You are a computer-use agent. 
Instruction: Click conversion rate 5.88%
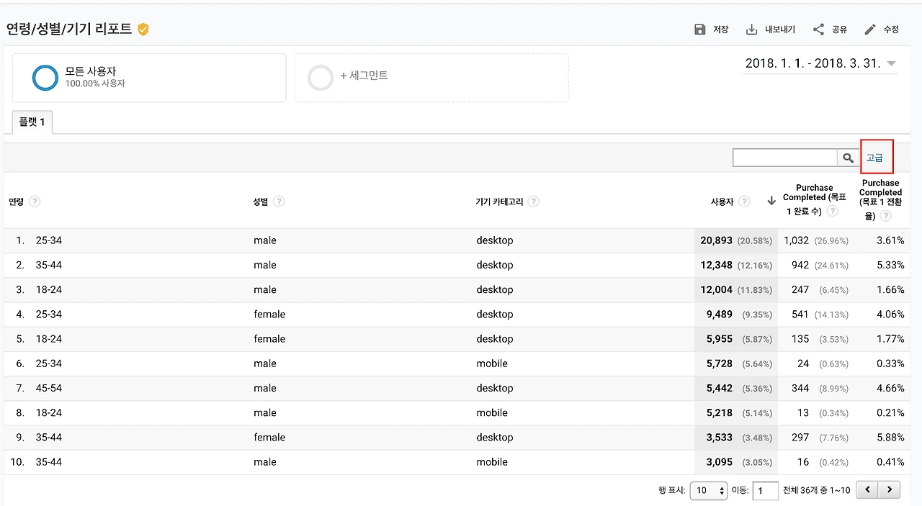click(890, 437)
